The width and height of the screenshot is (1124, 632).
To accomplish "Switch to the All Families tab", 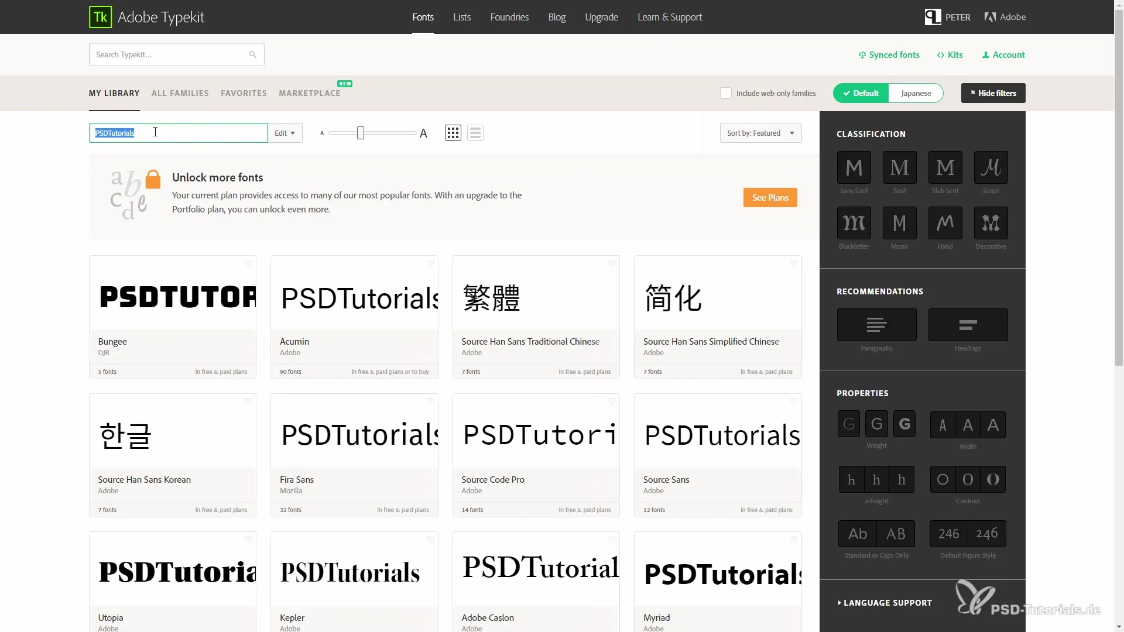I will tap(180, 93).
